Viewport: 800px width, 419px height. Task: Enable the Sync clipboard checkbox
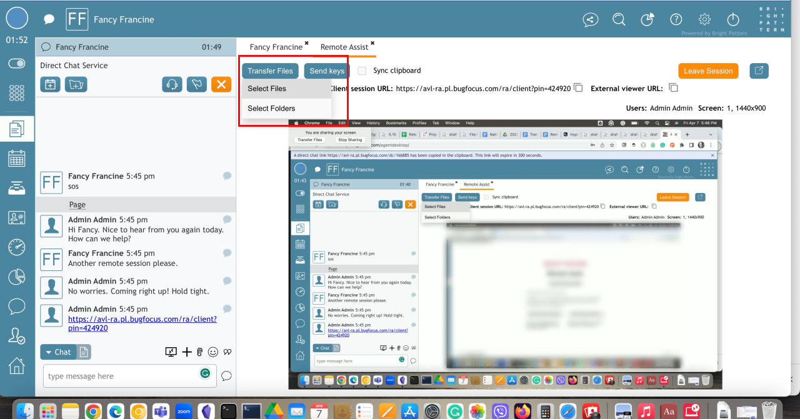pyautogui.click(x=362, y=71)
